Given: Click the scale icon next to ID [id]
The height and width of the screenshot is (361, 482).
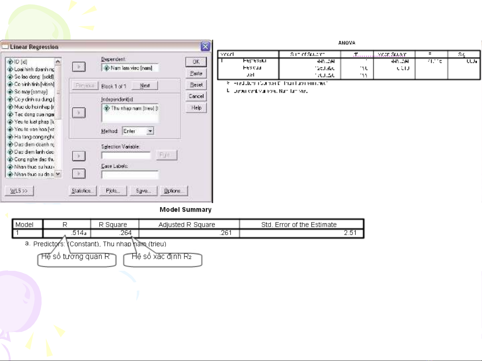Looking at the screenshot, I should 10,62.
